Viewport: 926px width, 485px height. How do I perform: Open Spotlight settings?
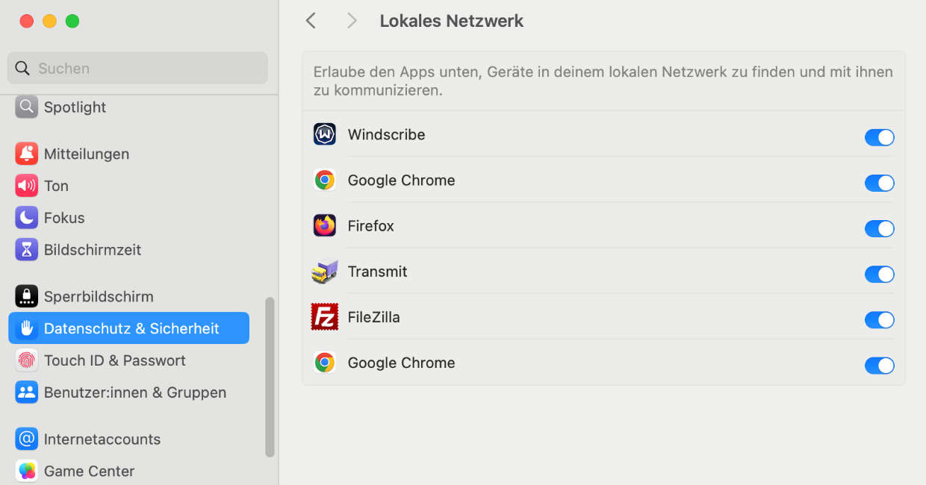[128, 107]
